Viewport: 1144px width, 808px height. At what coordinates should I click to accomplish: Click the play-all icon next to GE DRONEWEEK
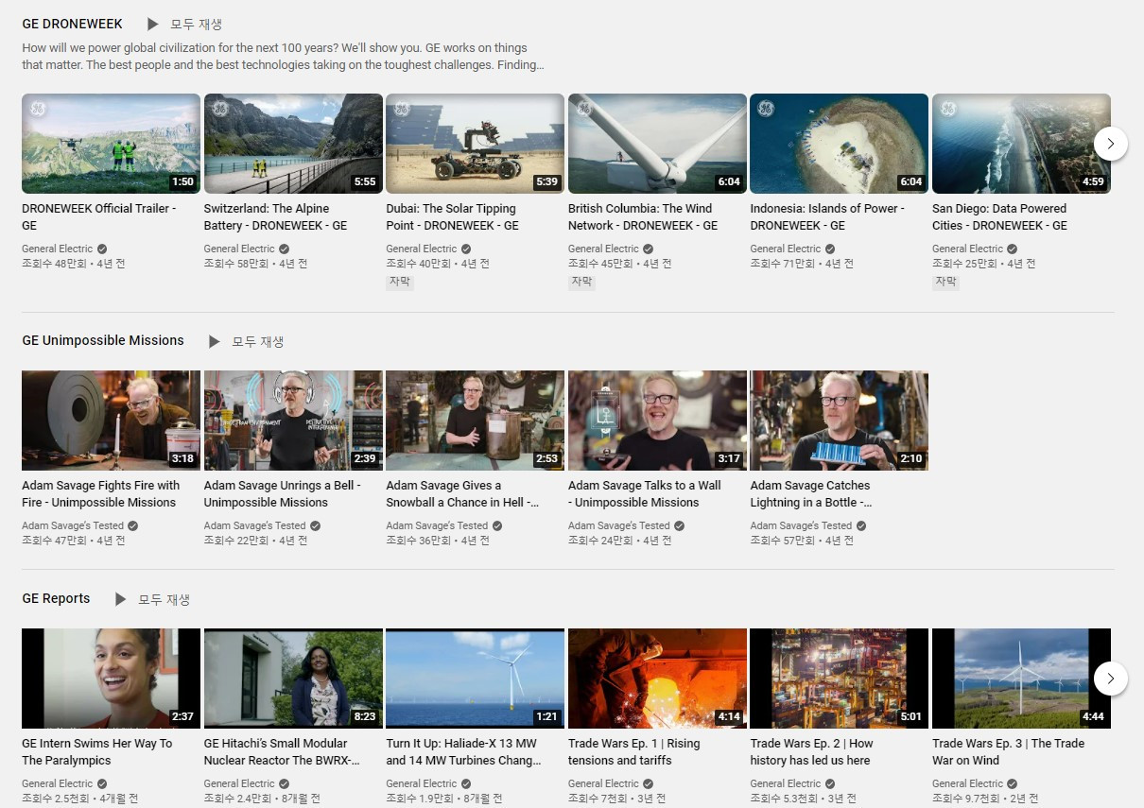152,25
